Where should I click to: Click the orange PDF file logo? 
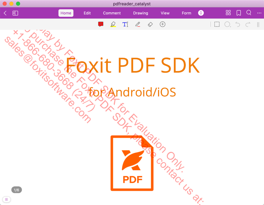tap(132, 163)
